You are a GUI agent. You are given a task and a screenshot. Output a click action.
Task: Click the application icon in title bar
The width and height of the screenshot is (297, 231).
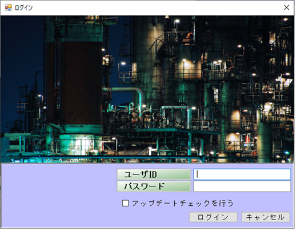(x=8, y=7)
